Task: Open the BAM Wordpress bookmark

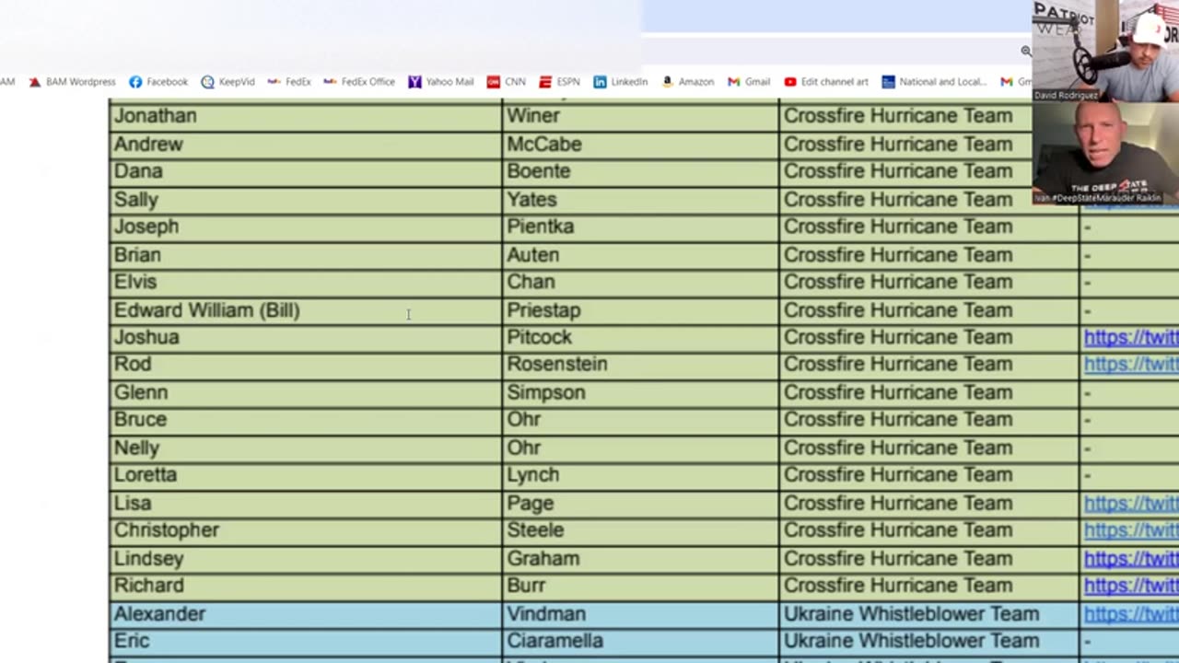Action: tap(72, 82)
